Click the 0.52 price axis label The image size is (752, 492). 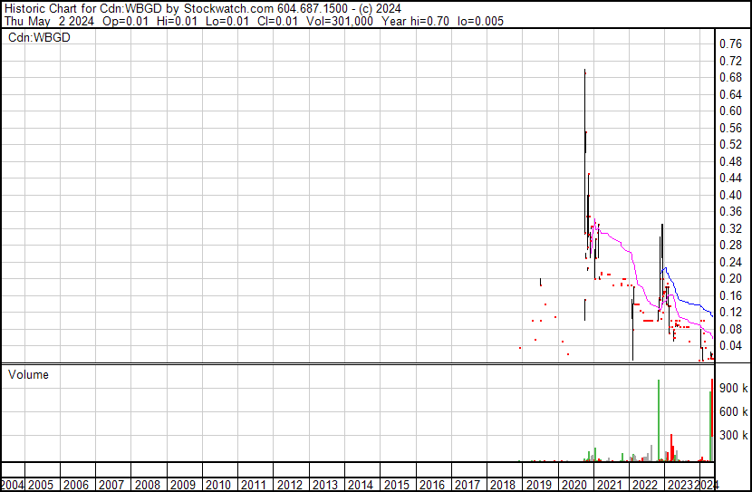[x=730, y=144]
